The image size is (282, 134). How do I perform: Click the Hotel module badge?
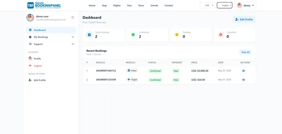pos(132,71)
